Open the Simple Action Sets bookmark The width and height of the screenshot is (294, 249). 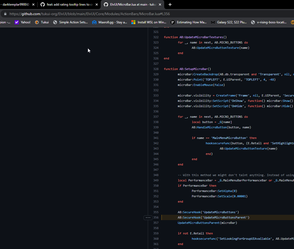coord(70,22)
